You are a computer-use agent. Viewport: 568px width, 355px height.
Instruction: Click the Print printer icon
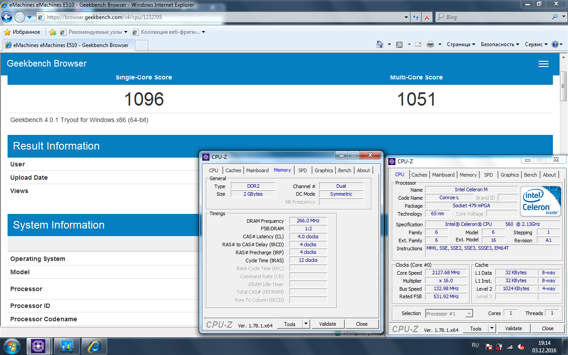pos(430,44)
